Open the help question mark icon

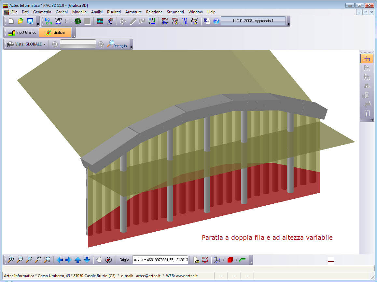pyautogui.click(x=216, y=21)
